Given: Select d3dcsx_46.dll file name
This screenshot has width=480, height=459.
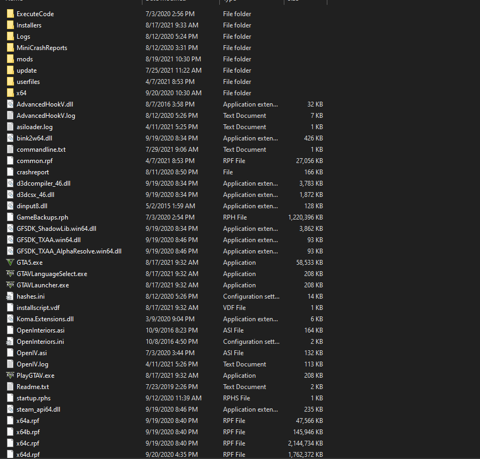Looking at the screenshot, I should [x=35, y=195].
